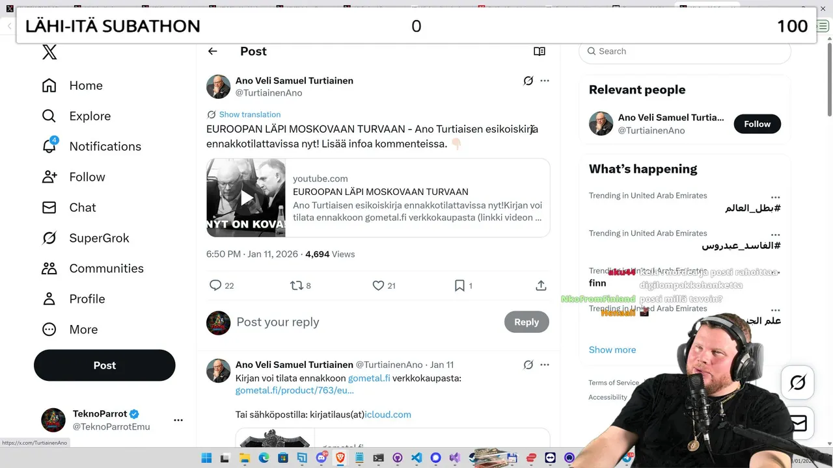Open Windows Start menu
This screenshot has width=833, height=468.
tap(206, 458)
